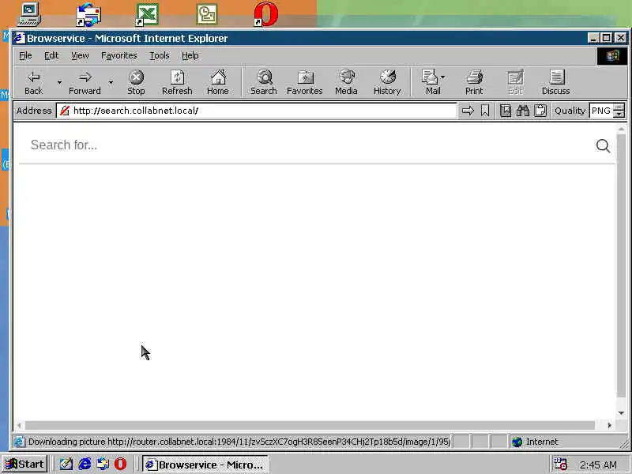This screenshot has height=474, width=632.
Task: Open the Discuss toolbar button
Action: coord(556,83)
